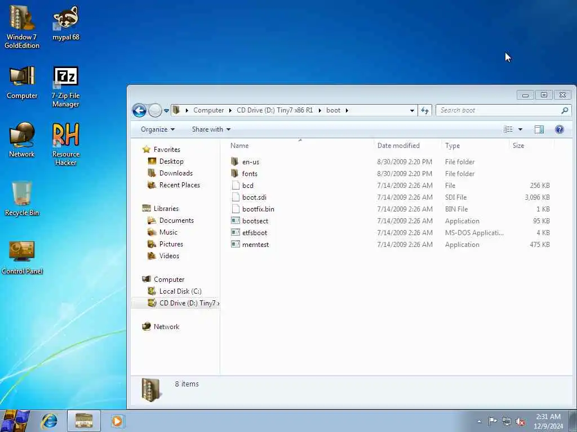
Task: Expand breadcrumb arrow after Computer
Action: point(230,110)
